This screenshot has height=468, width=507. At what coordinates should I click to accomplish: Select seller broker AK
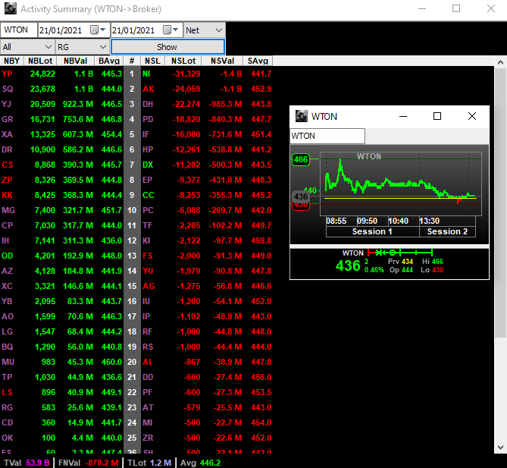[149, 89]
